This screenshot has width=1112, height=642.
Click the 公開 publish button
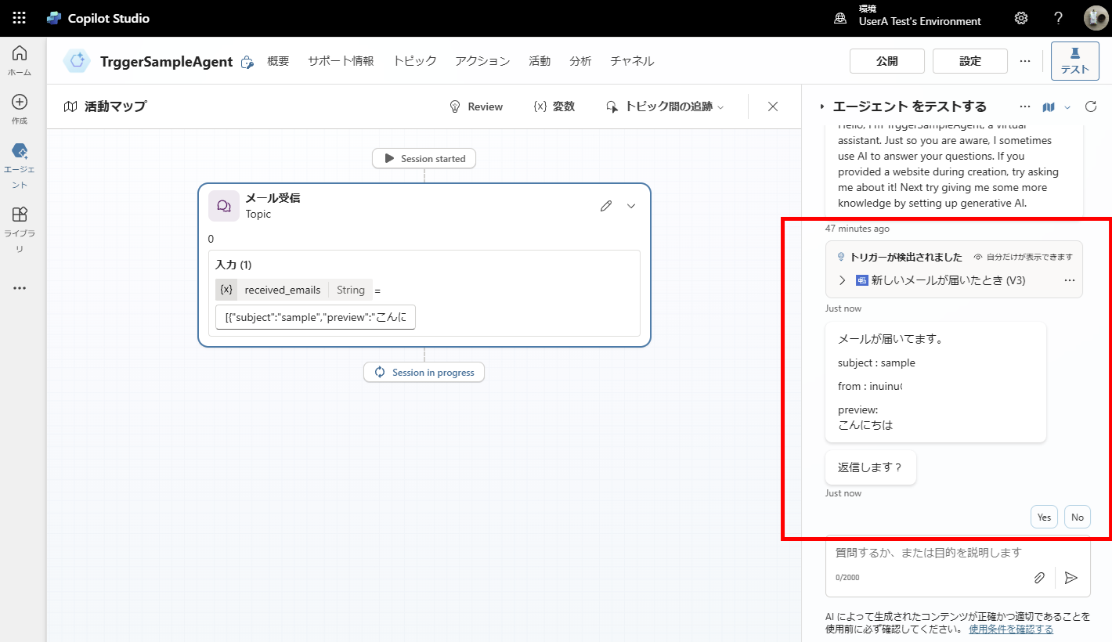[886, 60]
